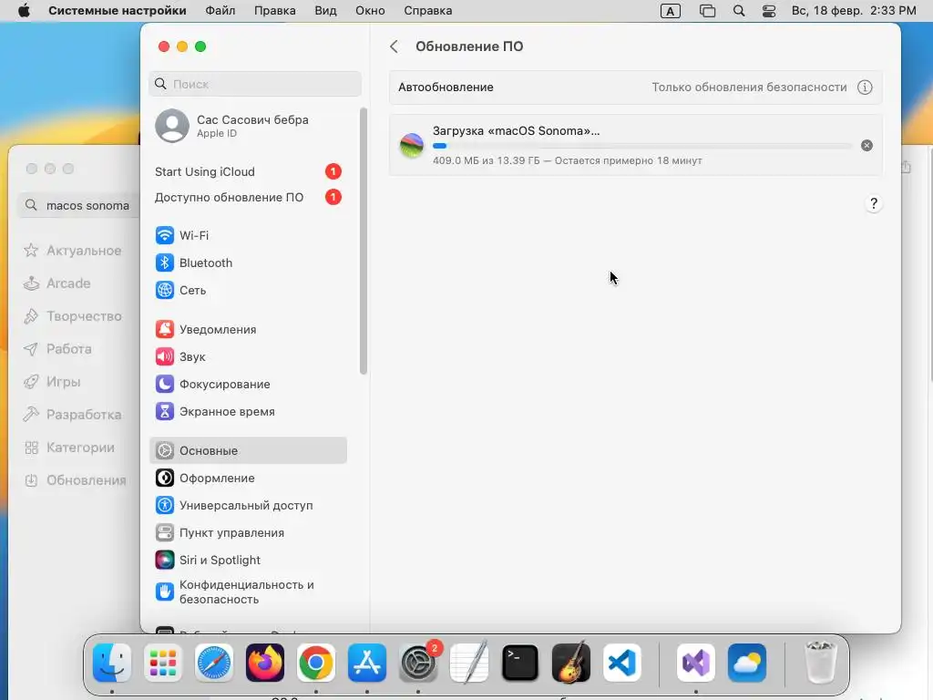
Task: Click the keyboard input source icon
Action: [x=671, y=11]
